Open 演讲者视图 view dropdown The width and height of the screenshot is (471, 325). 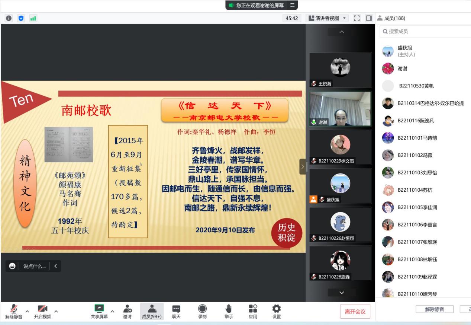point(327,18)
